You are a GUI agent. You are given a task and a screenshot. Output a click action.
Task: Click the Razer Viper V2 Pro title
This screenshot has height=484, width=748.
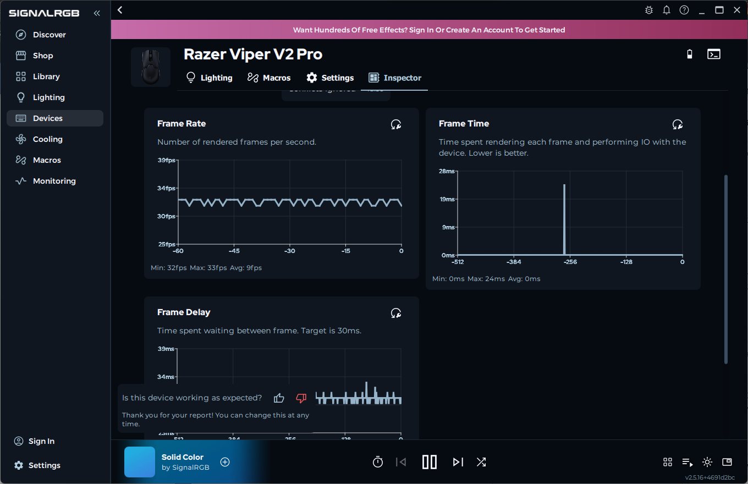click(x=253, y=54)
